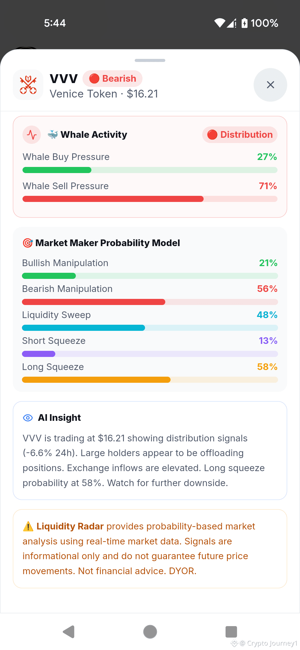Tap the Distribution badge in Whale Activity

(x=240, y=135)
